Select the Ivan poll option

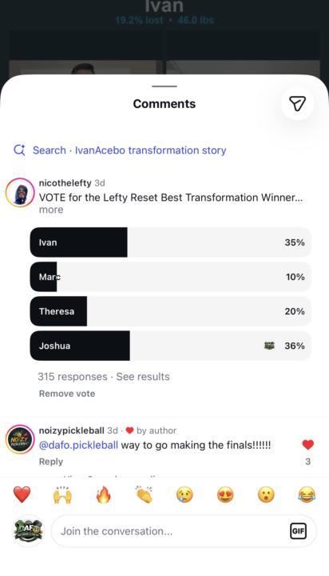tap(171, 242)
